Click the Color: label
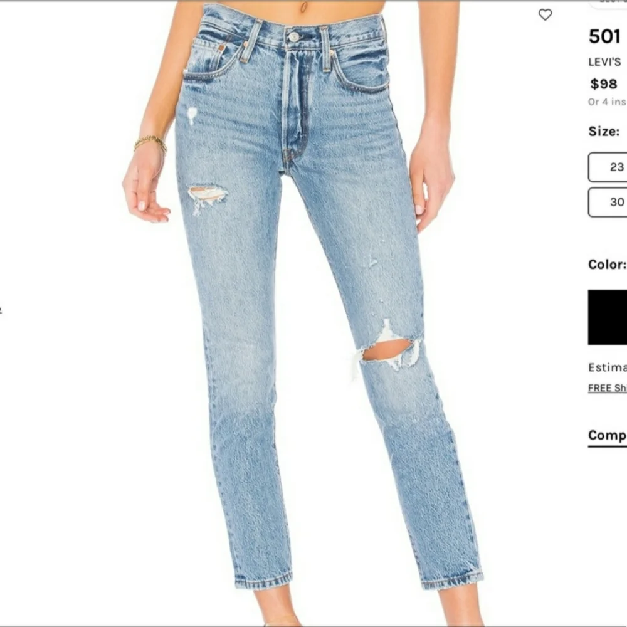The image size is (627, 627). (608, 265)
